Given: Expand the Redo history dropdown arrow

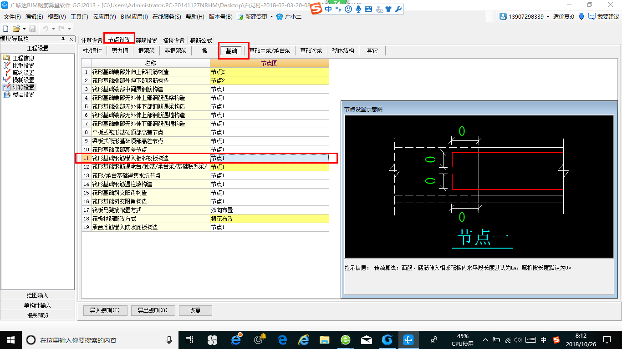Looking at the screenshot, I should pyautogui.click(x=69, y=29).
